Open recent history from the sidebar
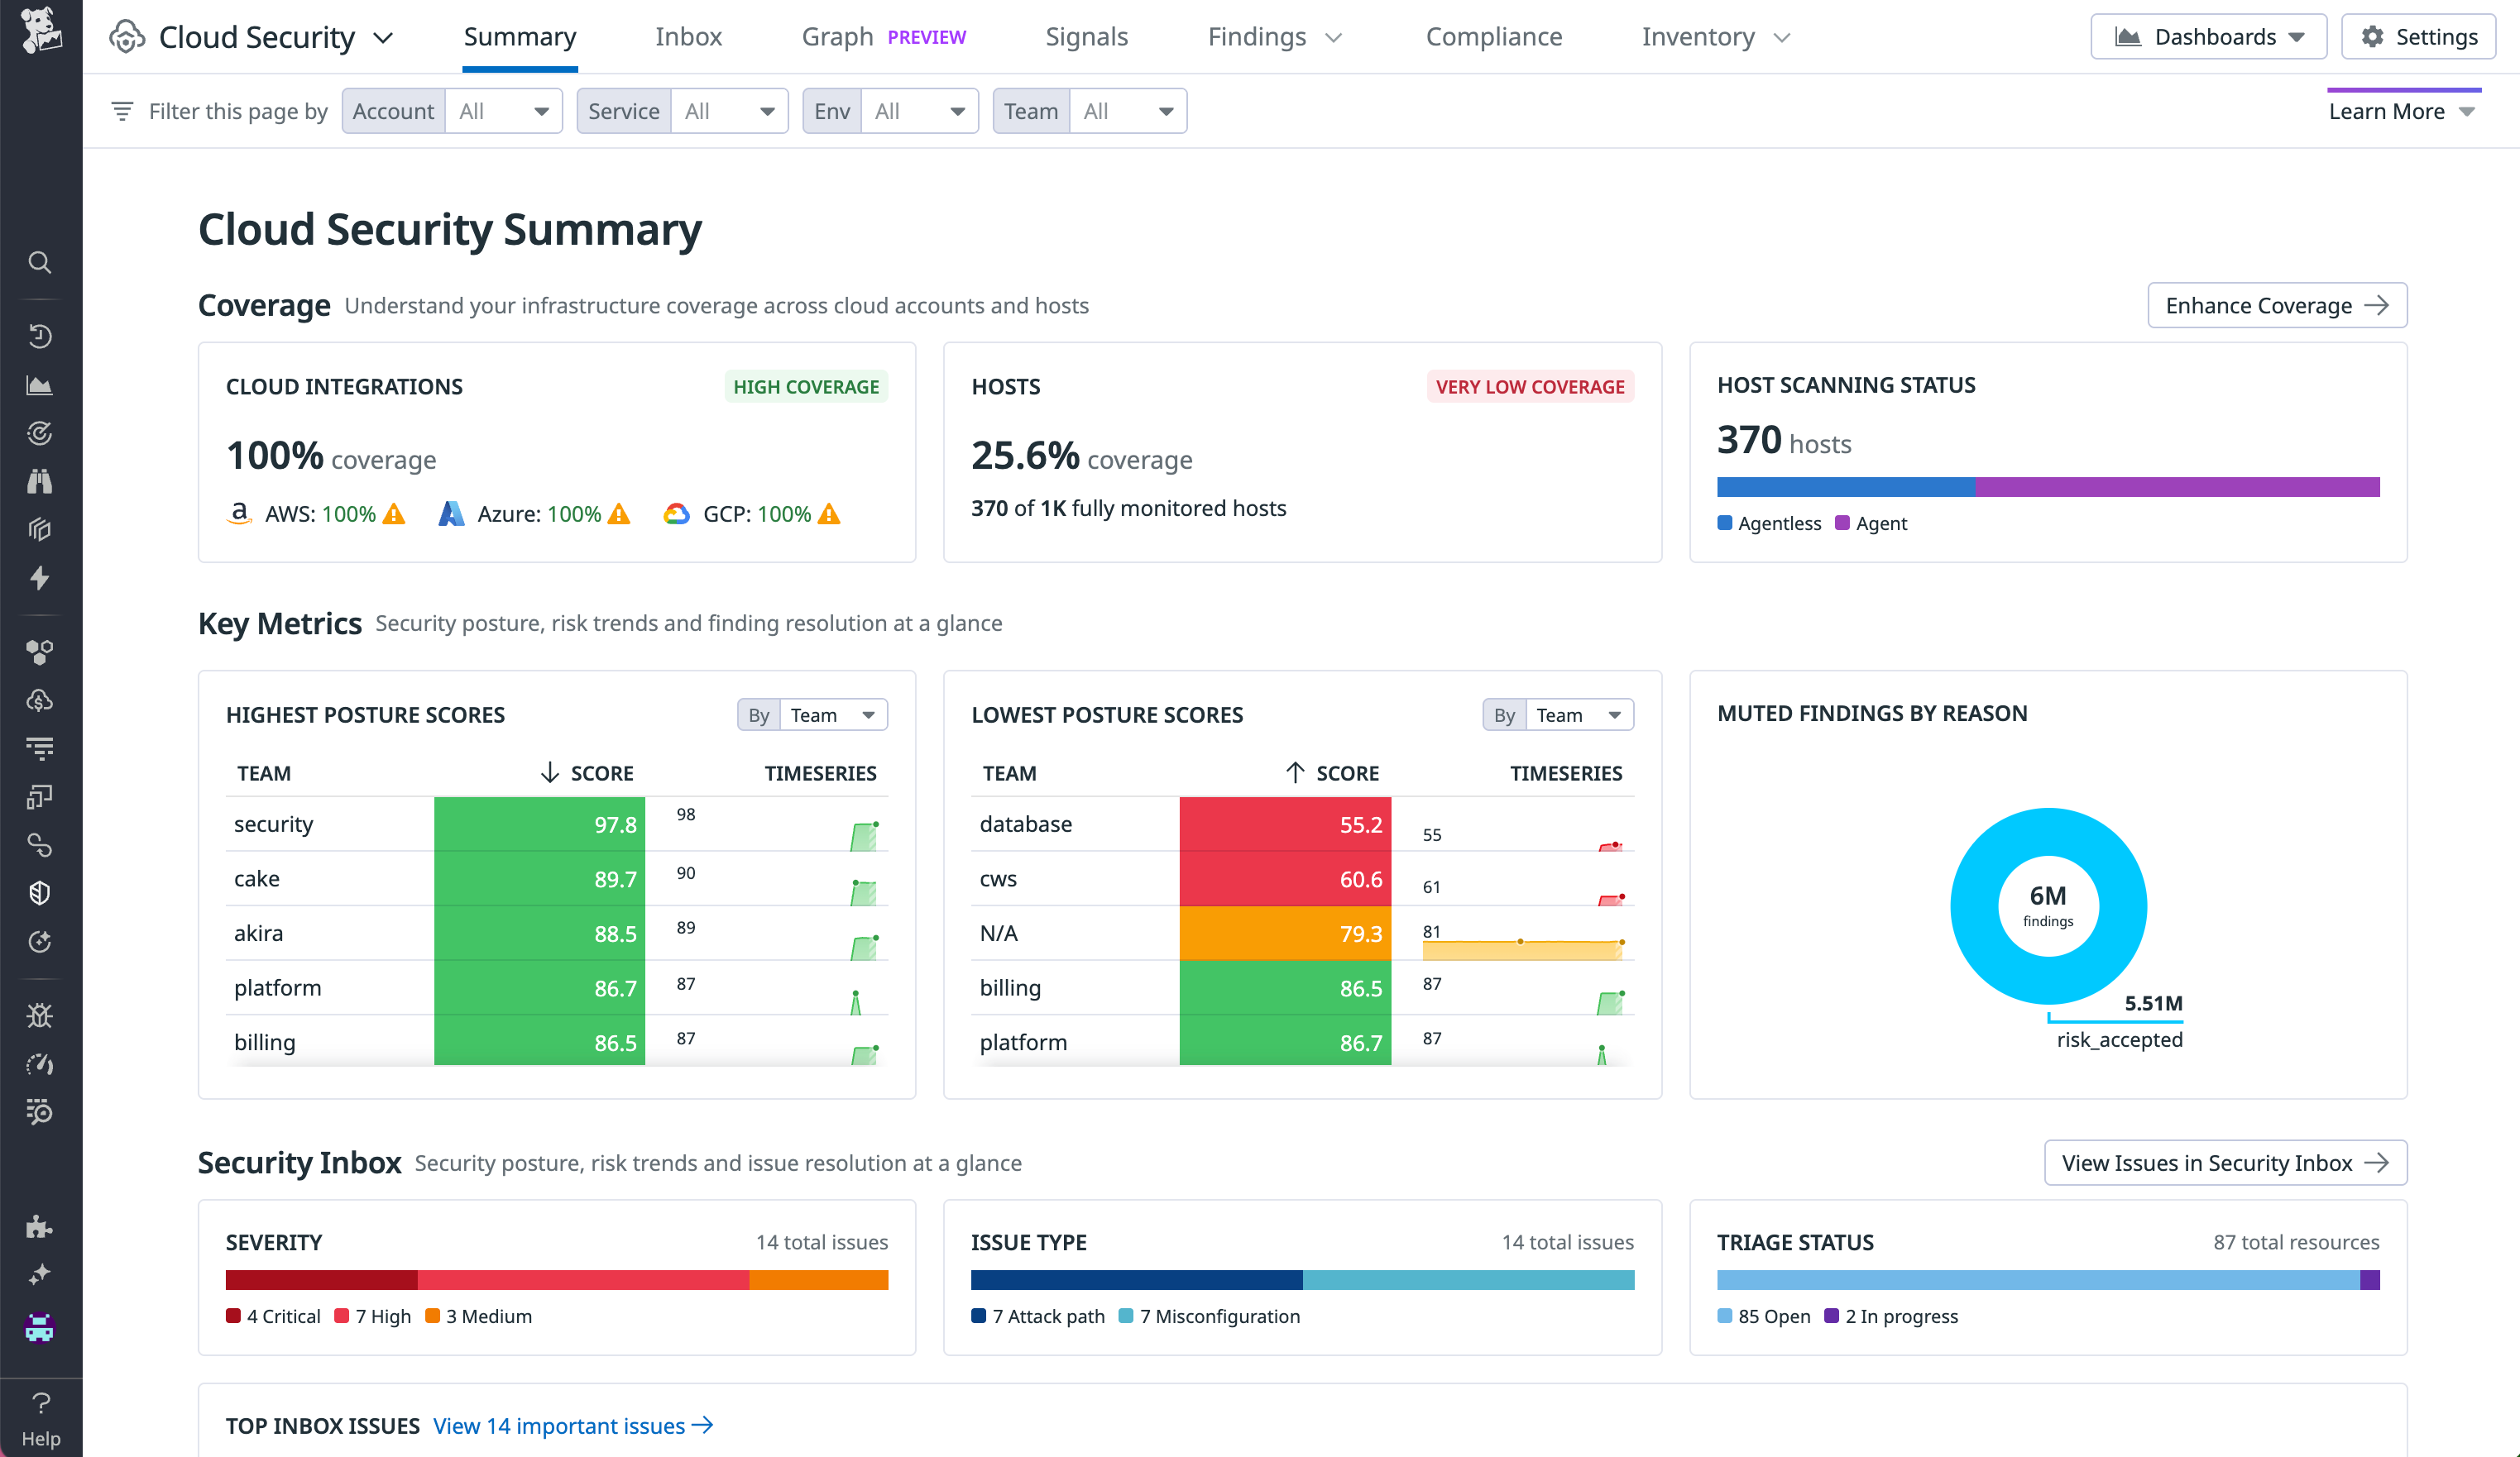 (x=40, y=336)
